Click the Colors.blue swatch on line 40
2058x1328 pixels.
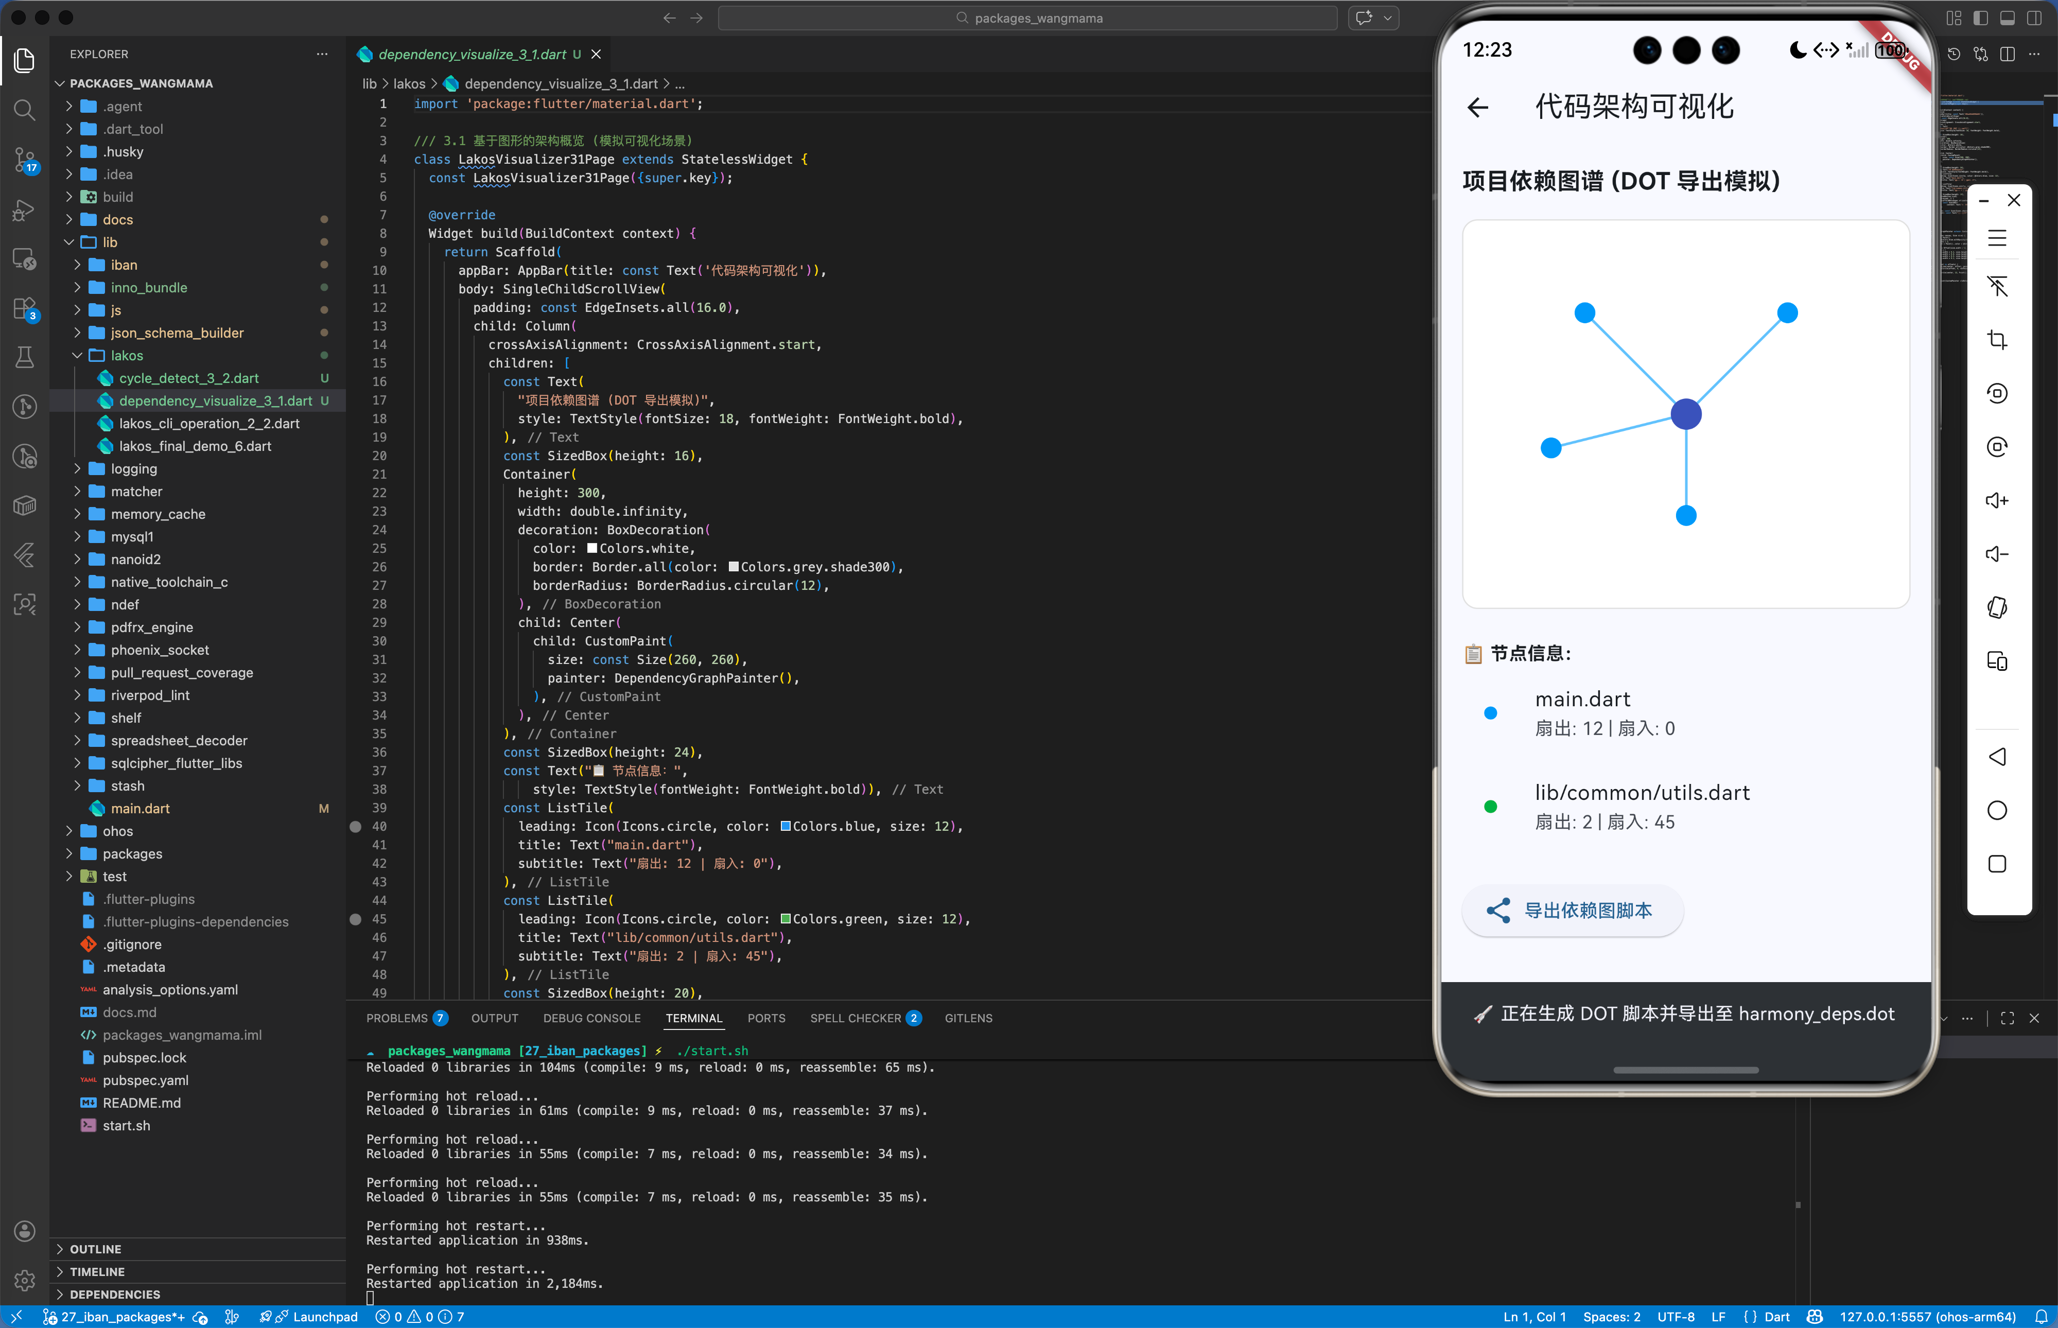(786, 826)
